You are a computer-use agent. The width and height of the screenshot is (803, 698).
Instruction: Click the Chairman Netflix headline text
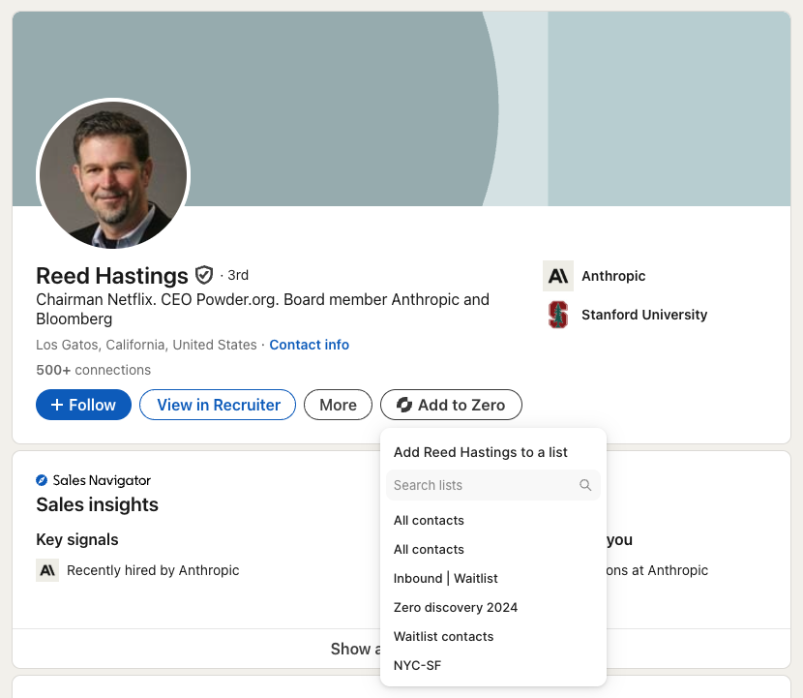263,309
